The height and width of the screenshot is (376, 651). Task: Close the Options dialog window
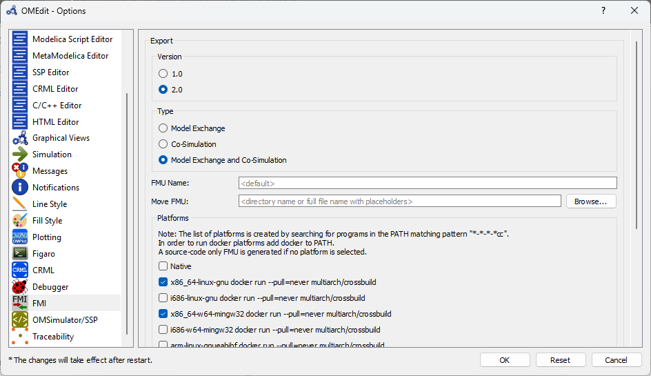[x=634, y=11]
